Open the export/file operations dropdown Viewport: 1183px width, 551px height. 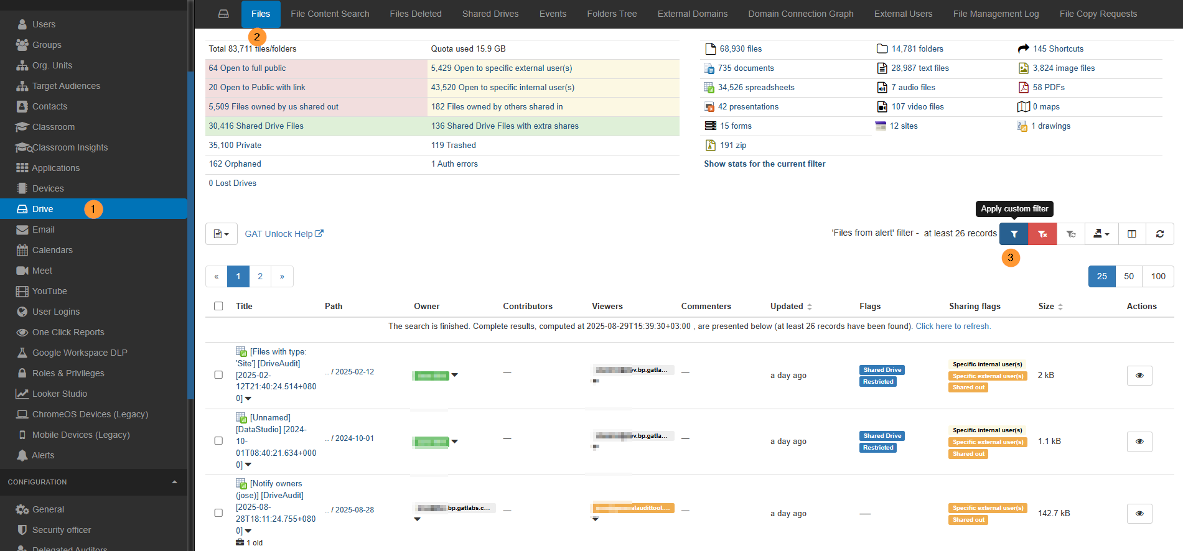coord(1101,234)
